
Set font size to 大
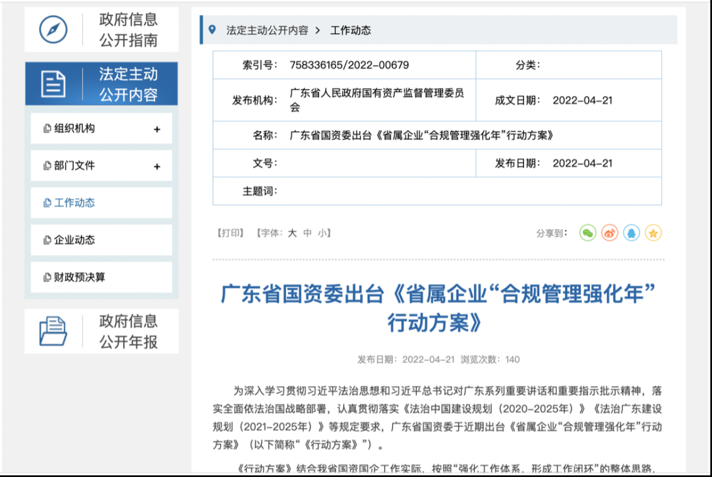[x=292, y=233]
